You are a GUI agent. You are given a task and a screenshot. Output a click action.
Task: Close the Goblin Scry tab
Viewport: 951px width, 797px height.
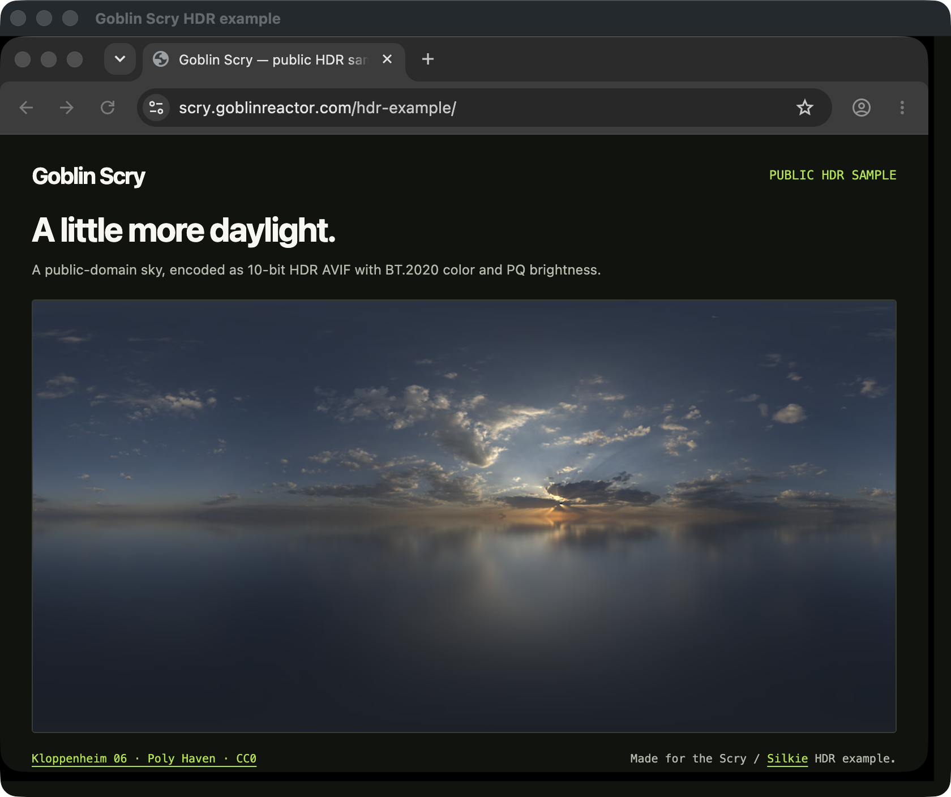387,59
